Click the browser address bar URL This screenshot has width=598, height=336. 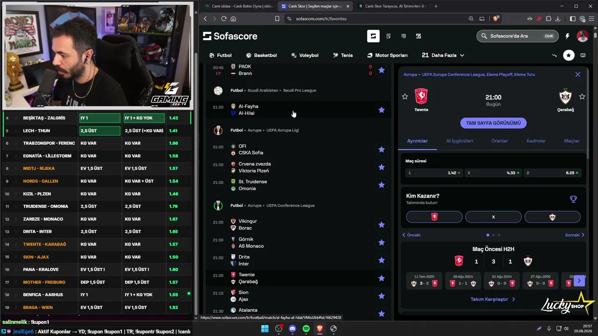(321, 19)
